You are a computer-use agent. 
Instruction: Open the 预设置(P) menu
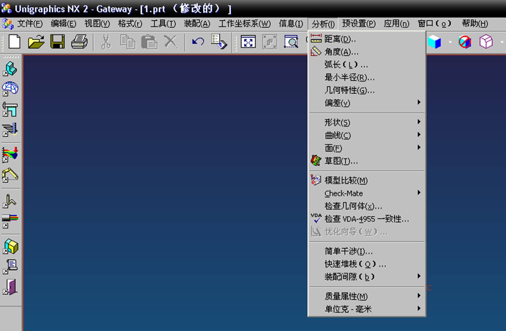(x=359, y=24)
